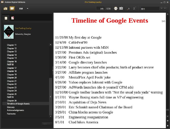Click 'Inktomi partners with MSN' line
This screenshot has height=129, width=170.
89,48
